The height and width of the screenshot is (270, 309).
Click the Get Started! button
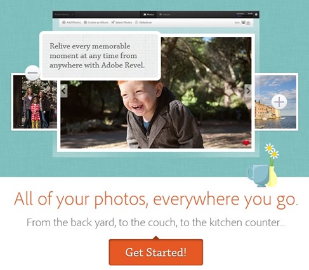click(156, 252)
